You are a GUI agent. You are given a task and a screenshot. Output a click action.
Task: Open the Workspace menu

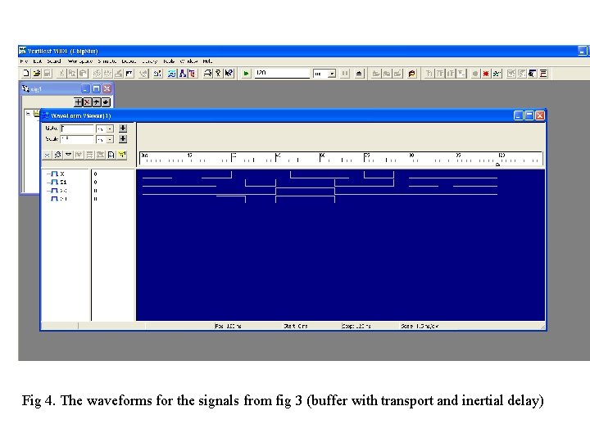tap(79, 61)
